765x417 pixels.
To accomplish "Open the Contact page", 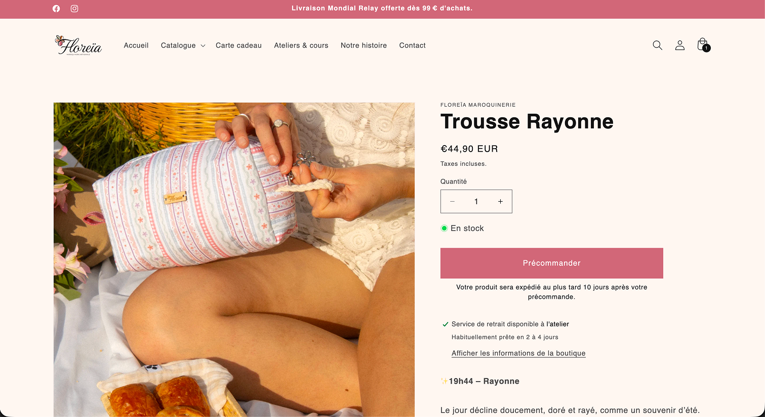I will click(x=412, y=45).
